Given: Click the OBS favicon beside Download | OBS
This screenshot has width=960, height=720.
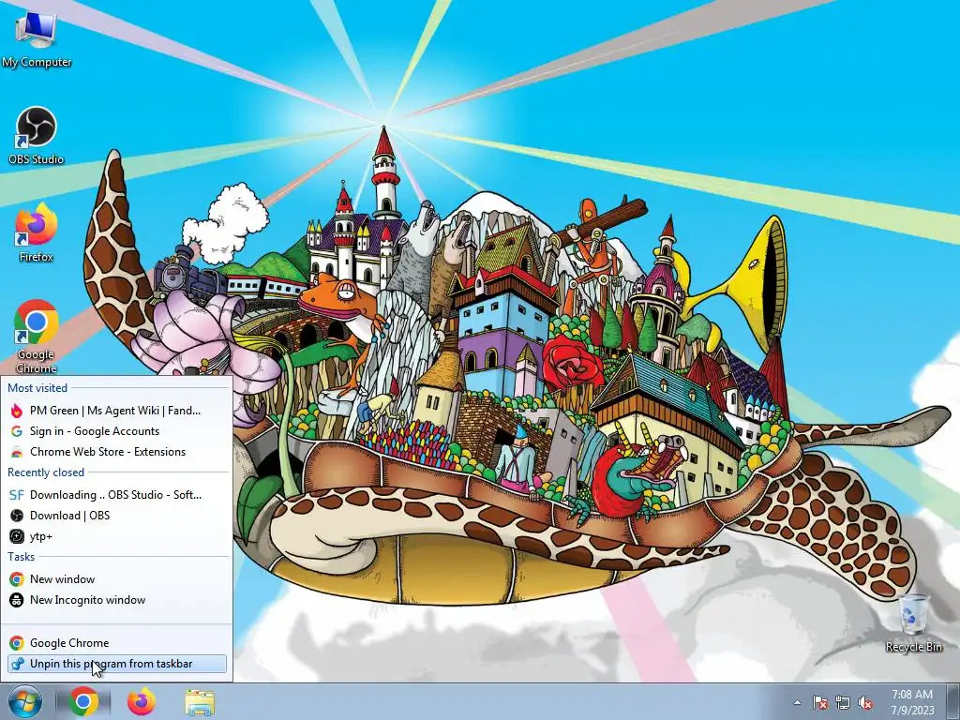Looking at the screenshot, I should coord(17,516).
